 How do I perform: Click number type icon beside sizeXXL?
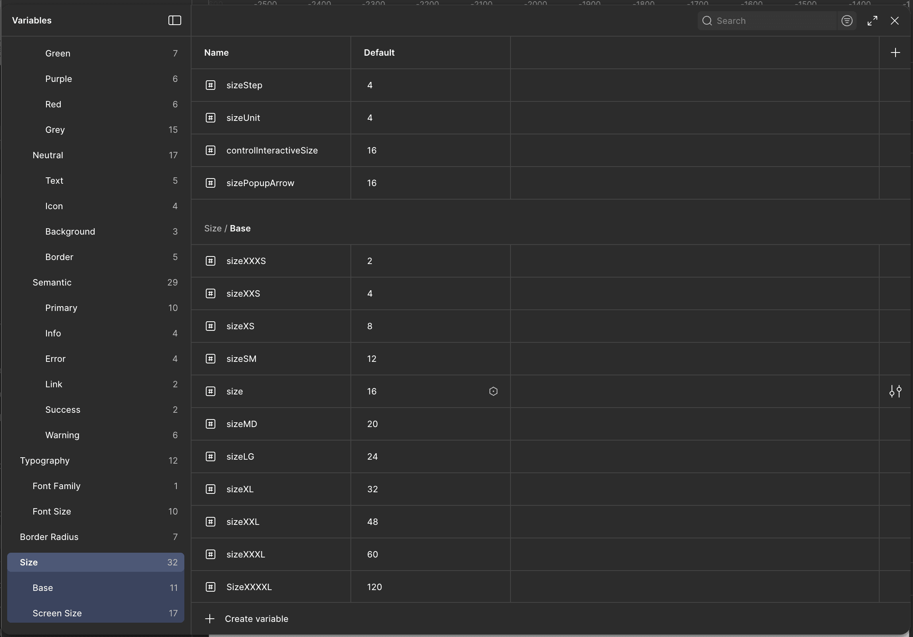(210, 522)
